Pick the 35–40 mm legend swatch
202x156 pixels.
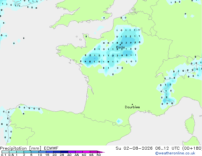tap(79, 152)
